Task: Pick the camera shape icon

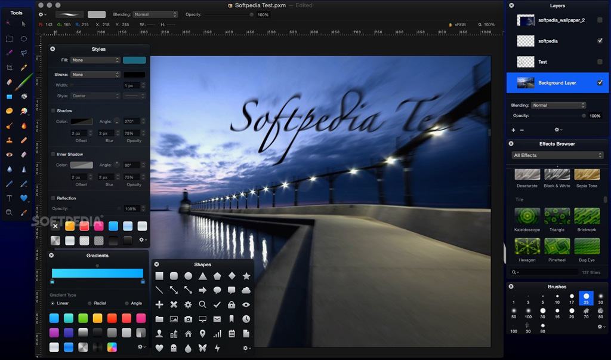Action: (x=188, y=319)
